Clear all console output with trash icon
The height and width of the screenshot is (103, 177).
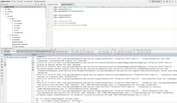pos(33,70)
